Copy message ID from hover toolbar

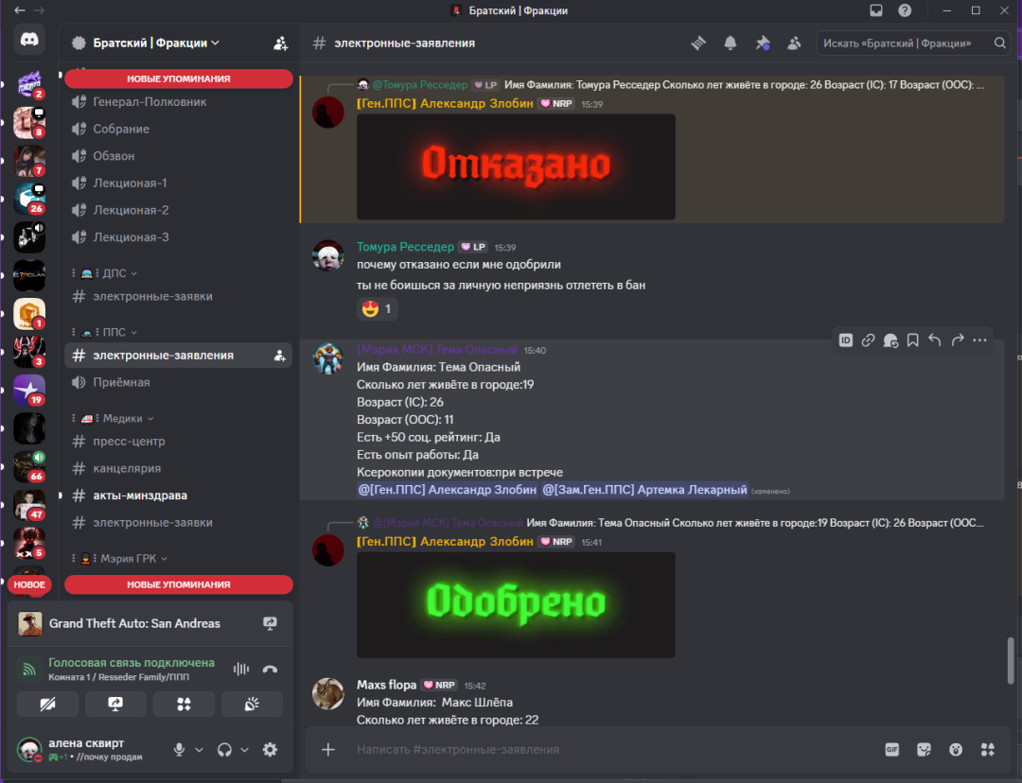pyautogui.click(x=845, y=340)
